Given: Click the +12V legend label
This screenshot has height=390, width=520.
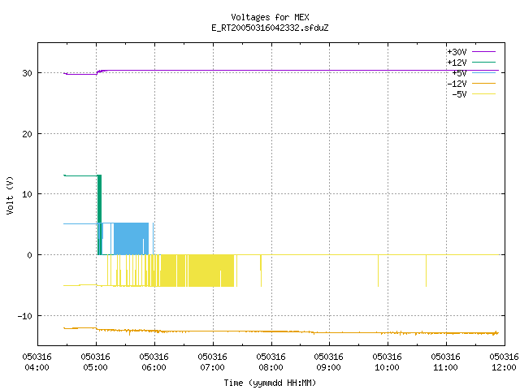Looking at the screenshot, I should coord(457,63).
